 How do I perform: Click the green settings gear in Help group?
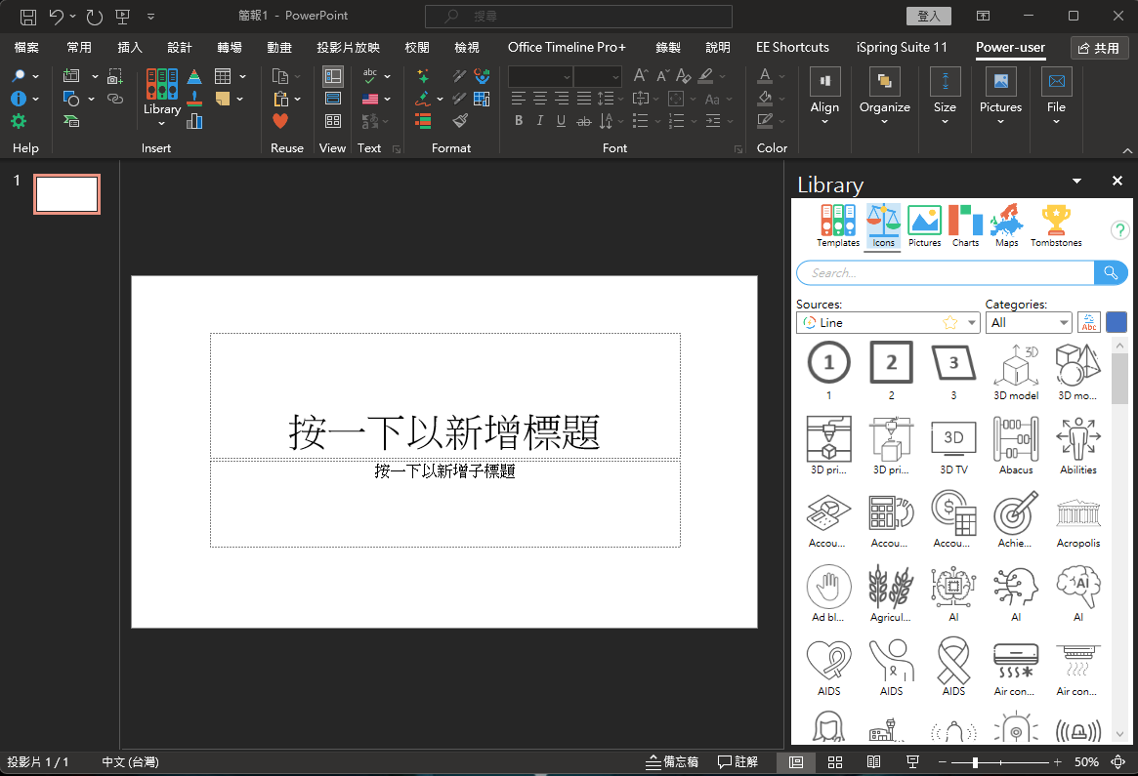(x=19, y=121)
